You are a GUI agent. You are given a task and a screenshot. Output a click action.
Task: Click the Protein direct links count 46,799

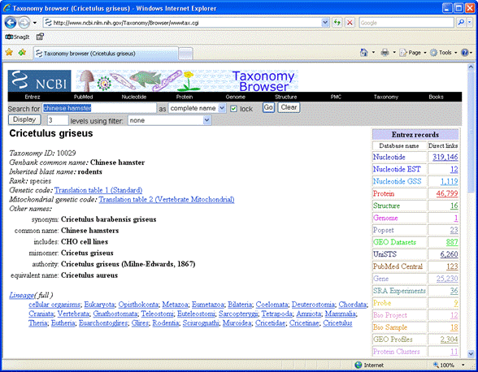click(447, 193)
